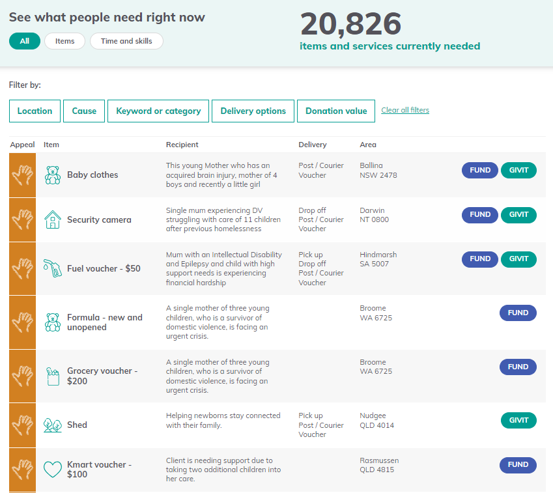Click the heart icon beside Kmart voucher
The image size is (553, 493).
tap(53, 470)
